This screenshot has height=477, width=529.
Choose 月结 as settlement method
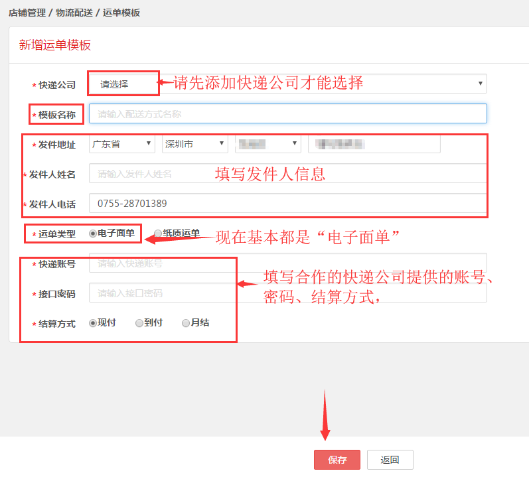click(186, 323)
